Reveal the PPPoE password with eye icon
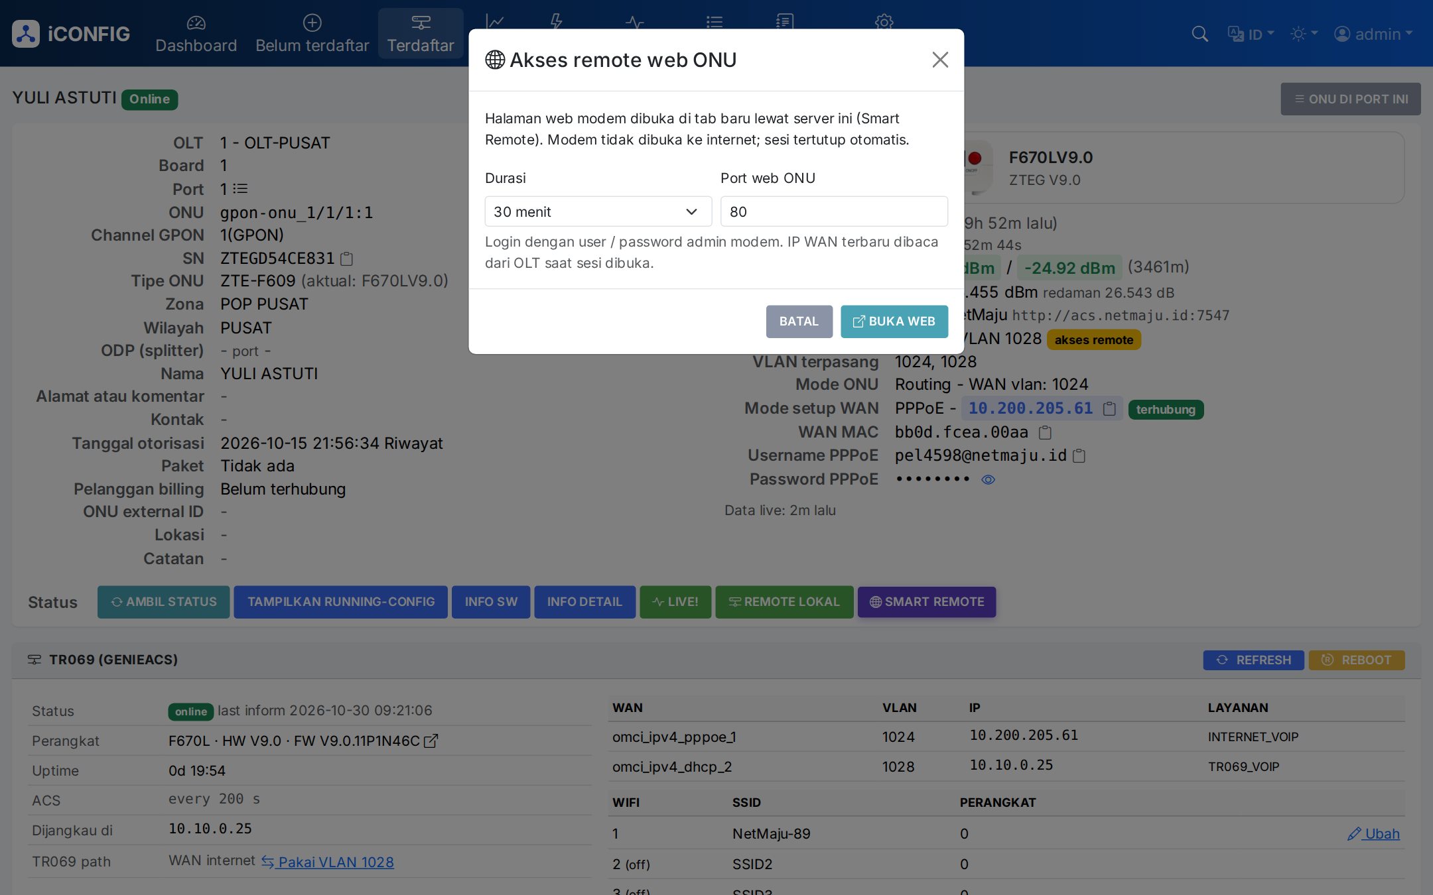The image size is (1433, 895). 988,480
